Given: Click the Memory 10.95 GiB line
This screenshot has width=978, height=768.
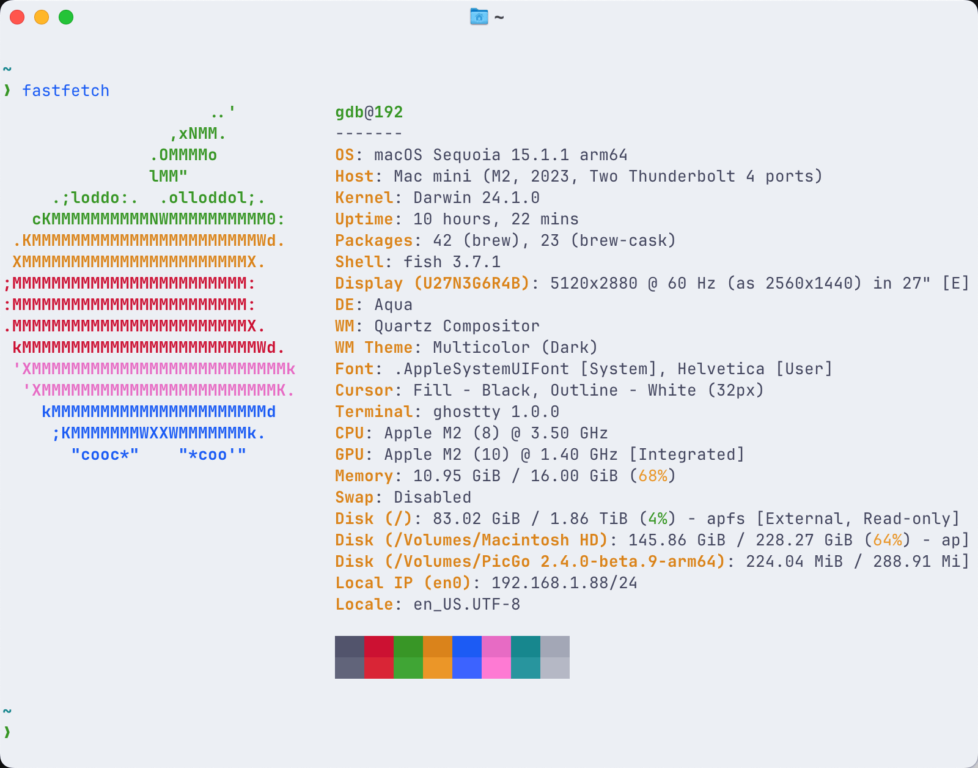Looking at the screenshot, I should pyautogui.click(x=506, y=476).
